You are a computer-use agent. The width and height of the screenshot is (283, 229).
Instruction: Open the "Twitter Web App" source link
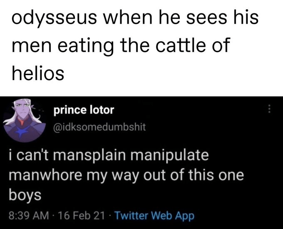point(154,216)
